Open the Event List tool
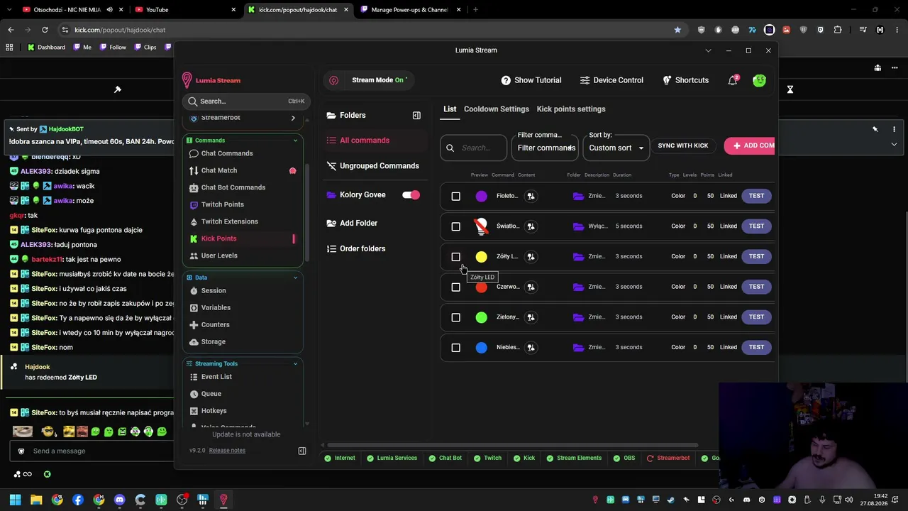 pos(216,377)
